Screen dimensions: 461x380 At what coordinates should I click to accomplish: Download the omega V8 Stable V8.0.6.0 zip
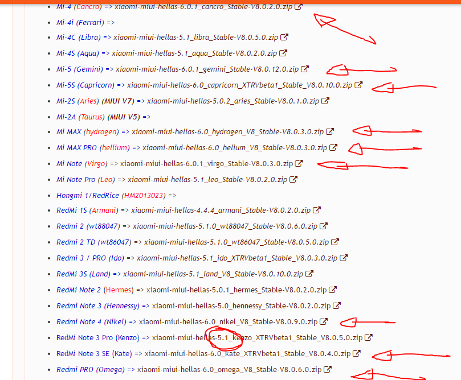(229, 369)
